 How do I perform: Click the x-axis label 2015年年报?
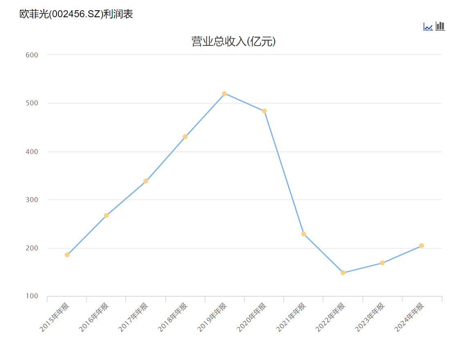(x=54, y=317)
